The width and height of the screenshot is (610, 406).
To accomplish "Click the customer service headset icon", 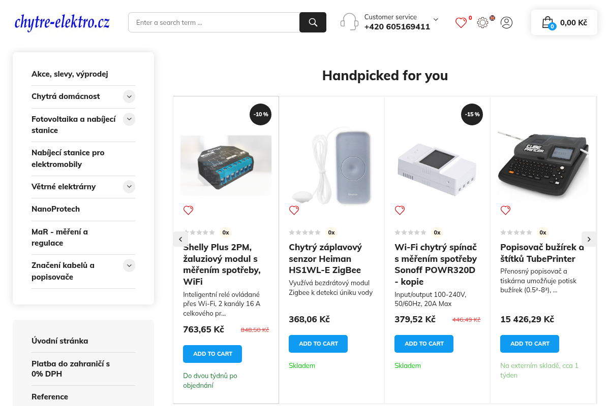I will [x=349, y=22].
